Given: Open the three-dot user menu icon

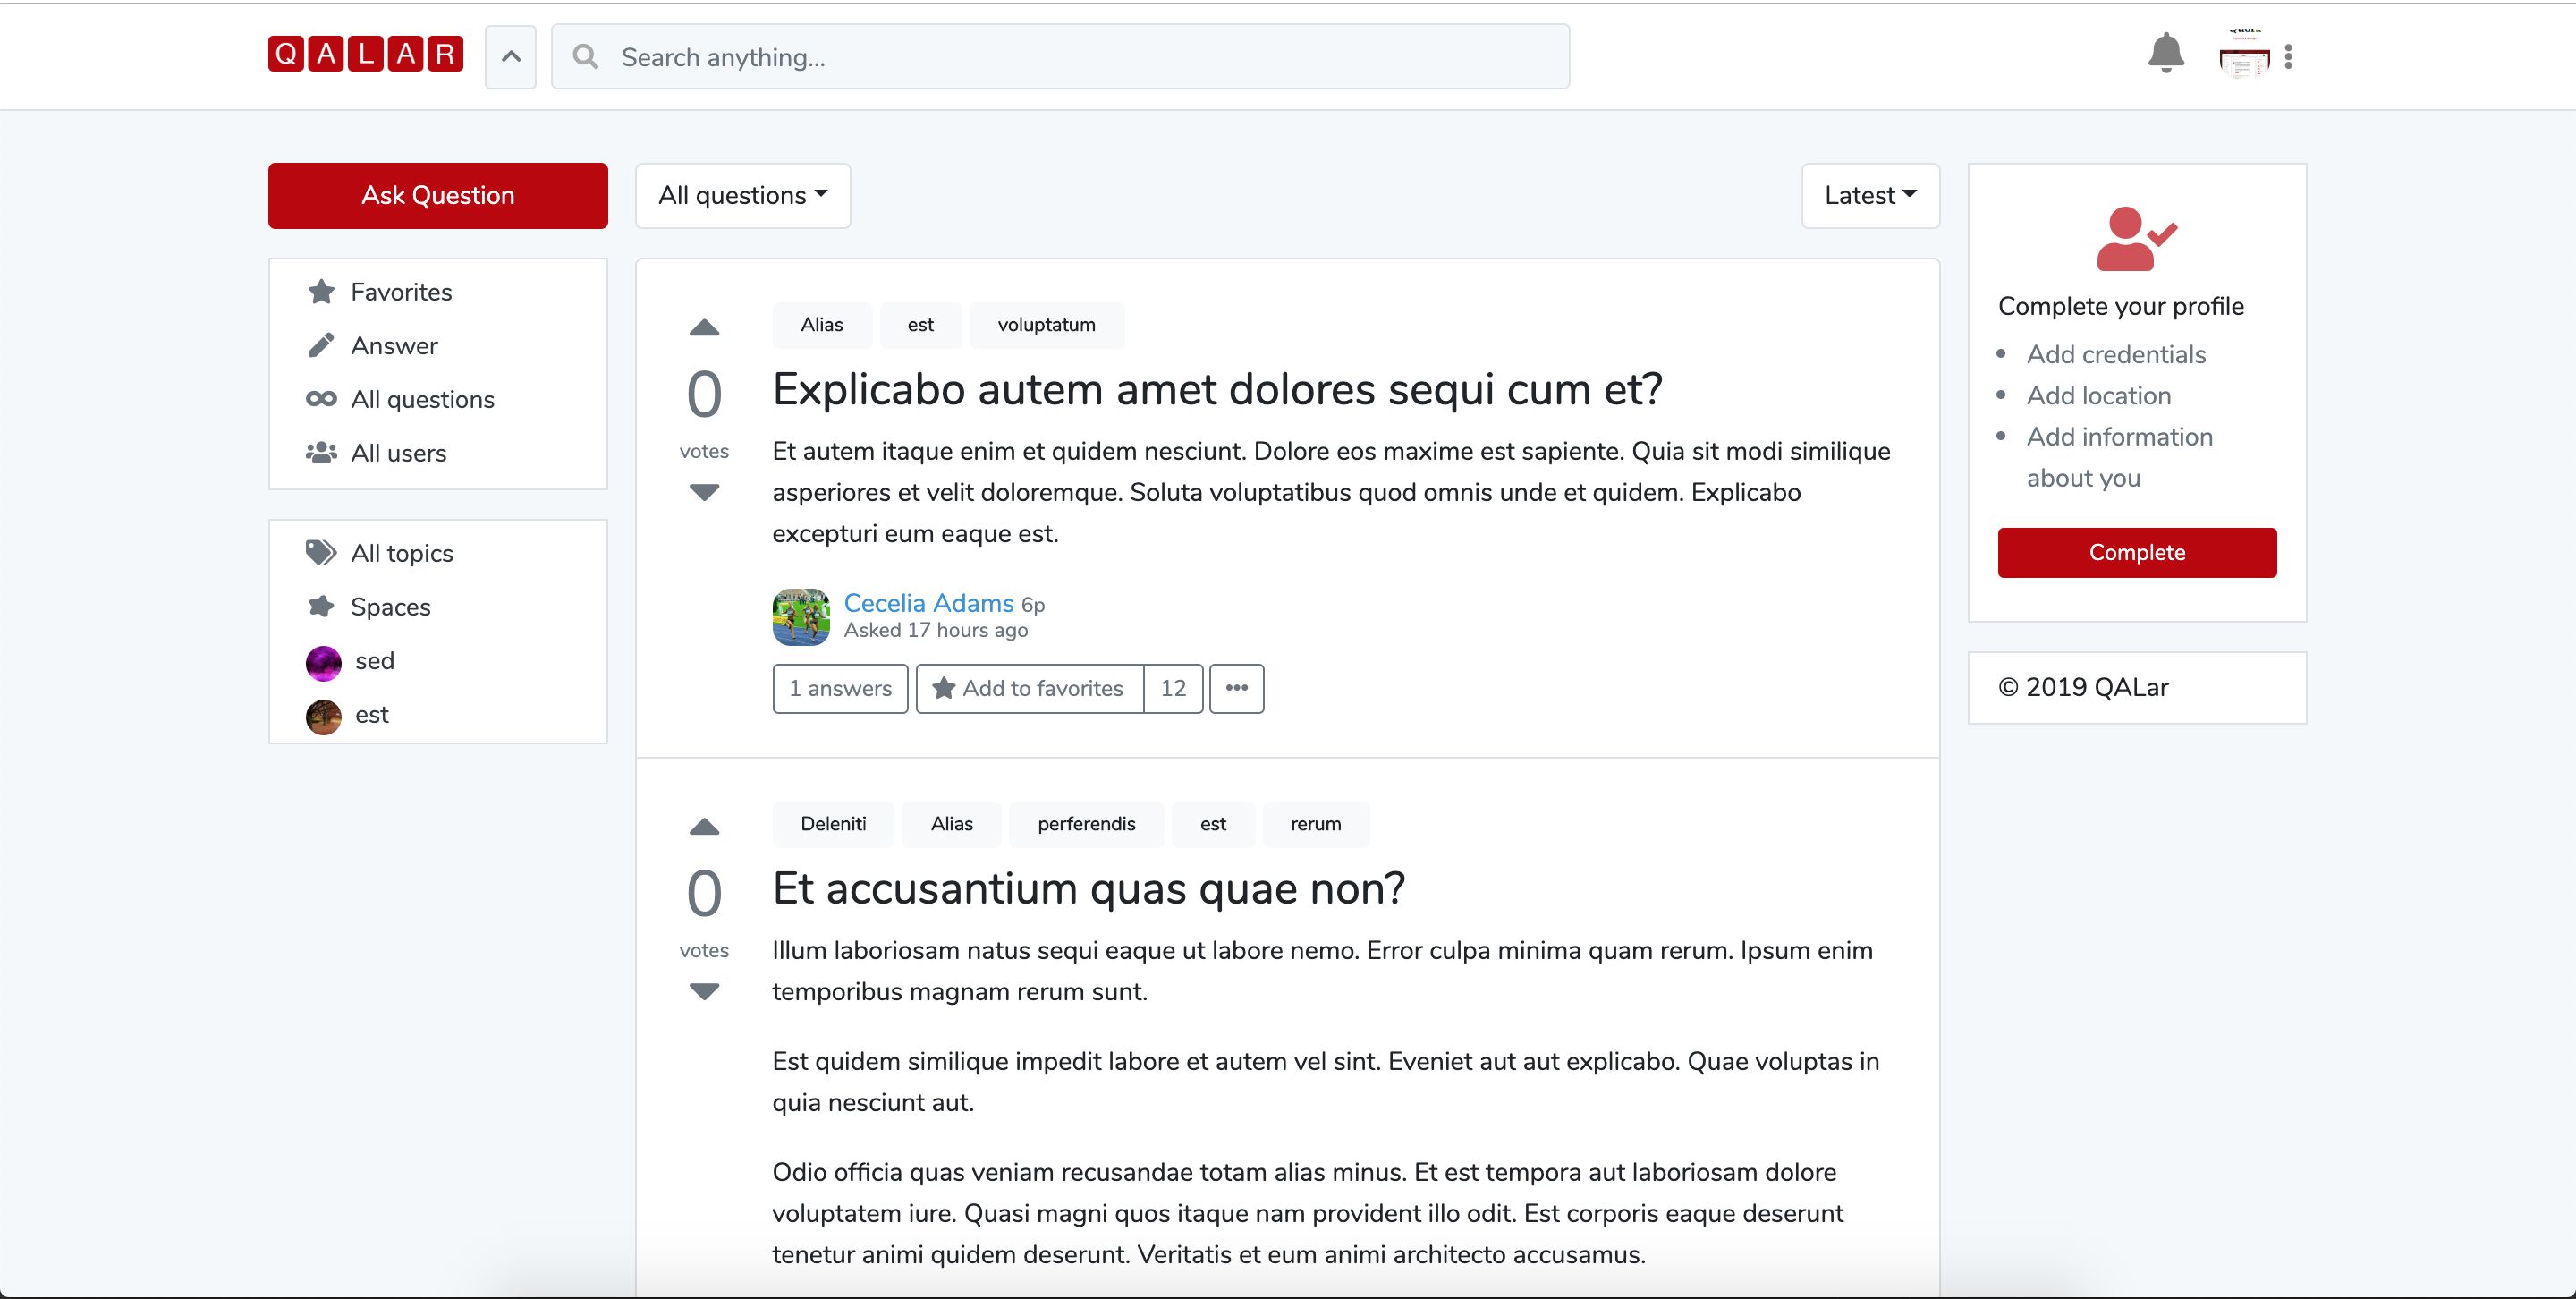Looking at the screenshot, I should click(x=2288, y=57).
